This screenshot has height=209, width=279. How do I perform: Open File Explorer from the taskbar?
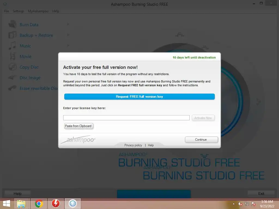tap(21, 204)
